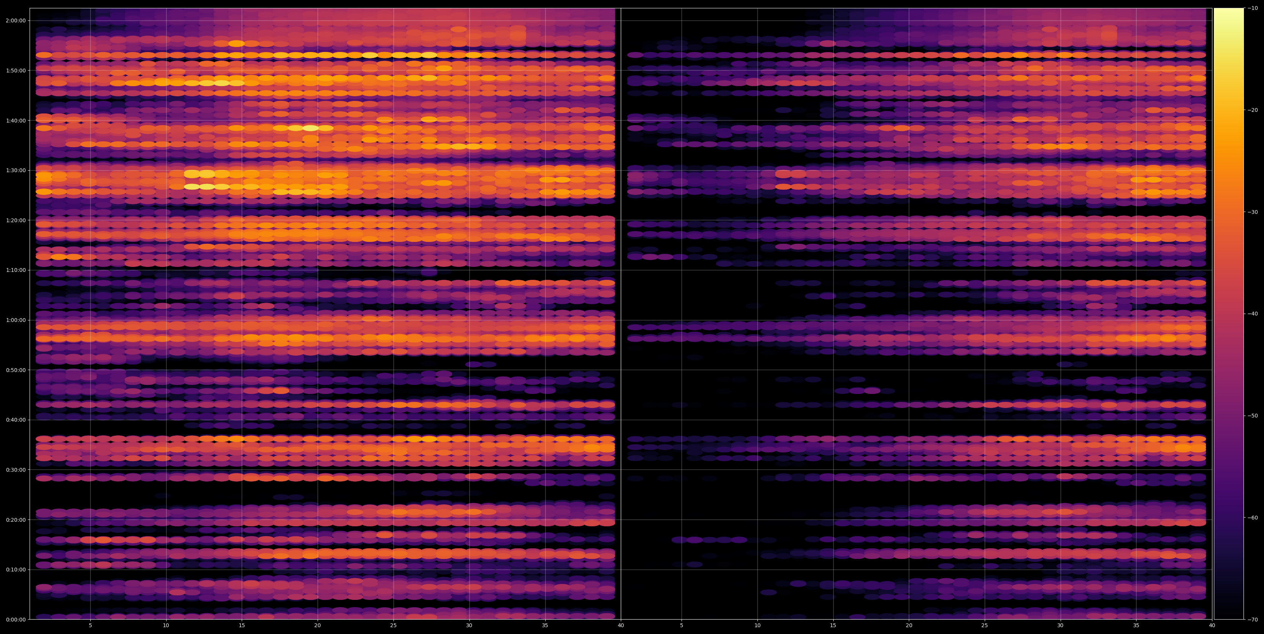Viewport: 1264px width, 634px height.
Task: Click x-axis tick 25 under the right plot
Action: click(x=985, y=626)
